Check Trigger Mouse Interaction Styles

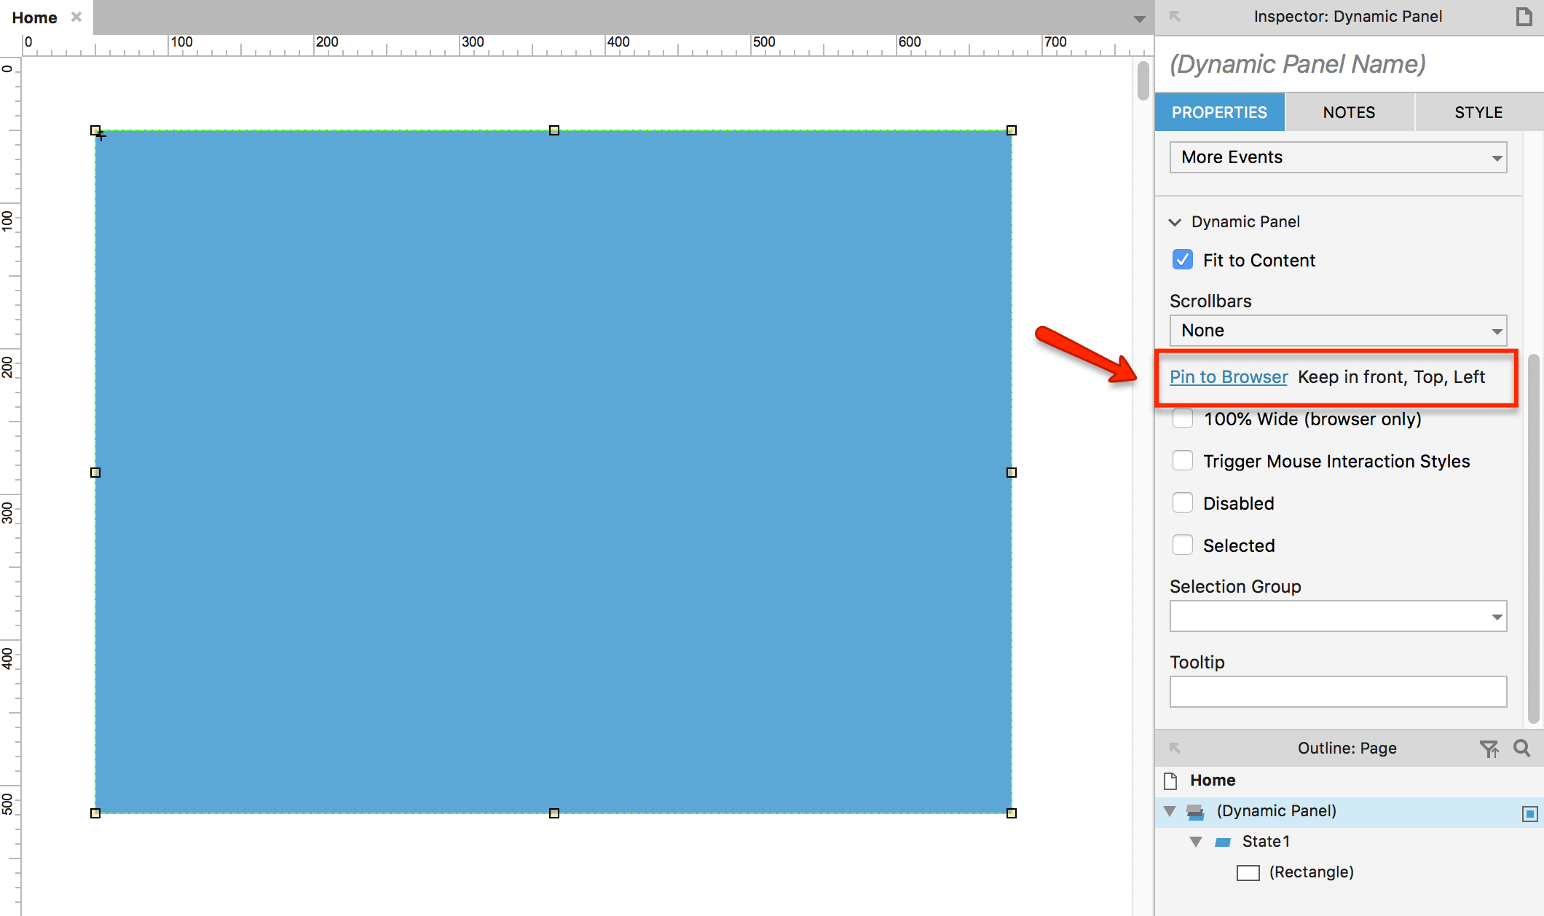tap(1182, 460)
